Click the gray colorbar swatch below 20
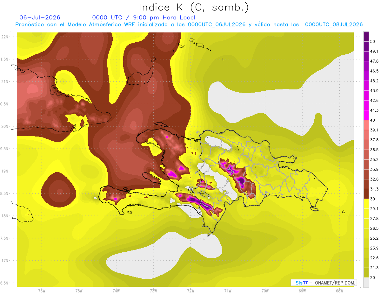Screen dimensions: 381x295 pyautogui.click(x=366, y=283)
